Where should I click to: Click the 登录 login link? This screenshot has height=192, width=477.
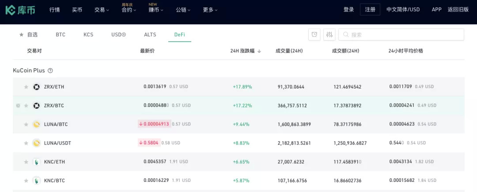tap(349, 9)
